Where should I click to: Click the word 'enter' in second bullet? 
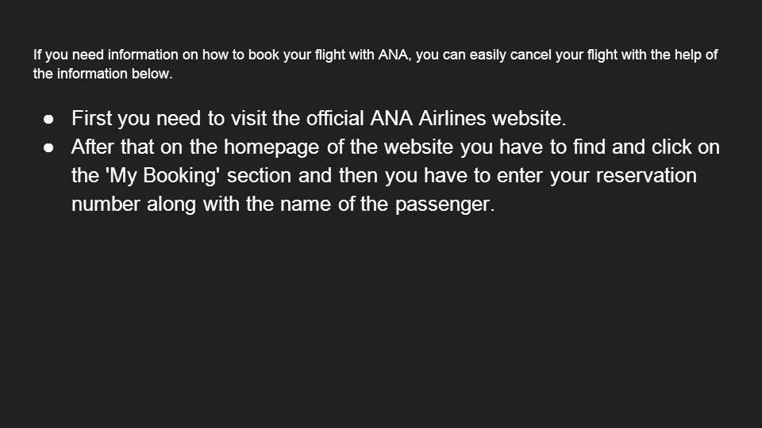coord(519,176)
